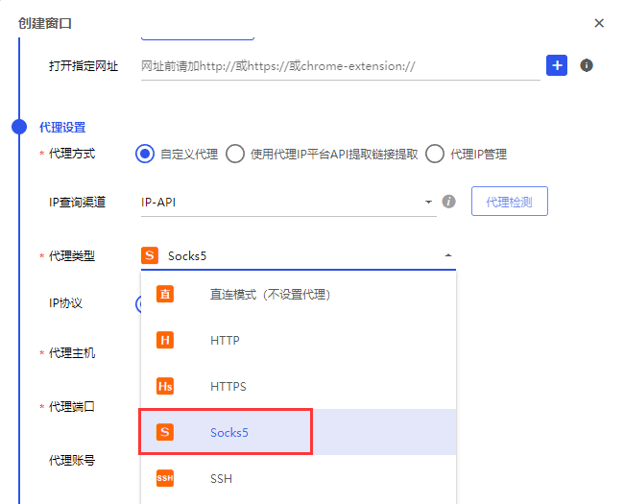
Task: Click the orange Hs icon for HTTPS
Action: click(165, 386)
